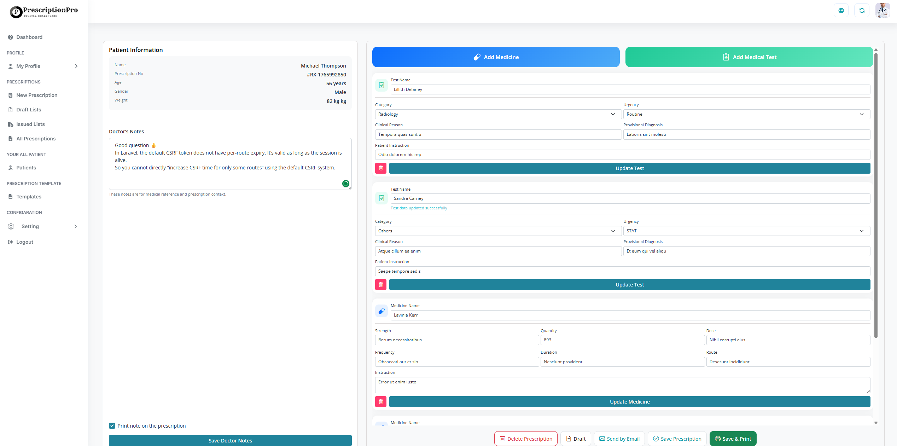This screenshot has width=897, height=446.
Task: Click the All Prescriptions icon in the sidebar
Action: pyautogui.click(x=11, y=138)
